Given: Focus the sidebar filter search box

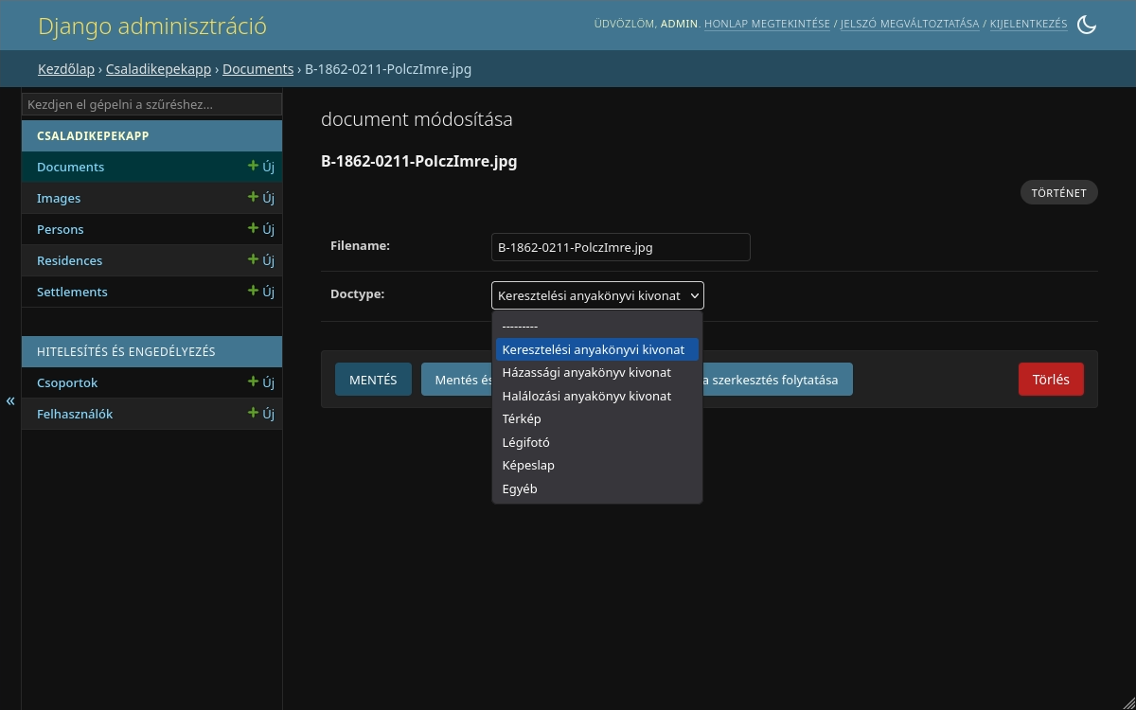Looking at the screenshot, I should [151, 104].
